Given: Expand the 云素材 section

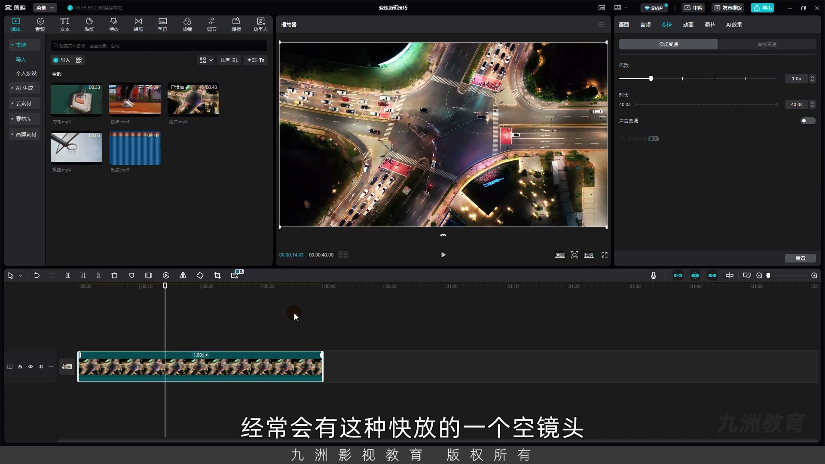Looking at the screenshot, I should tap(24, 104).
